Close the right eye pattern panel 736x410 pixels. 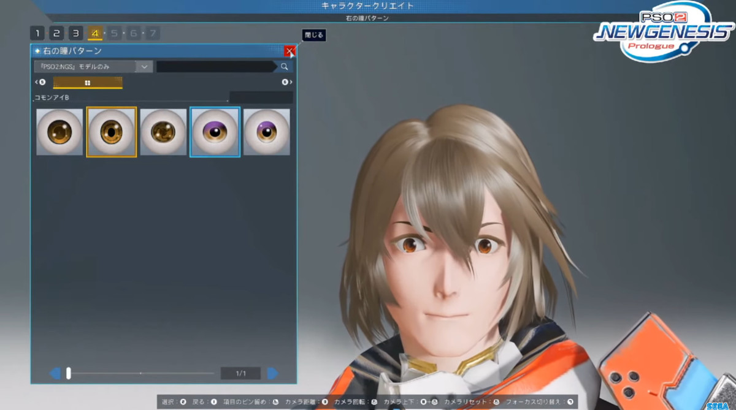tap(289, 51)
